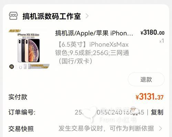Tap the 订单编号 label

coord(22,112)
